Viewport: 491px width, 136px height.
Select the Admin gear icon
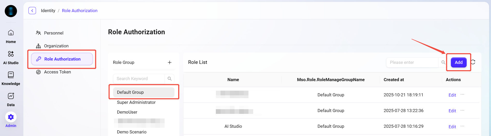[11, 117]
